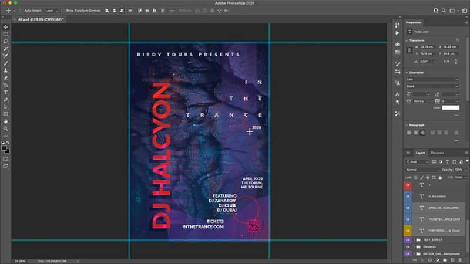Hide the In the trance layer
The image size is (470, 264).
click(x=408, y=197)
